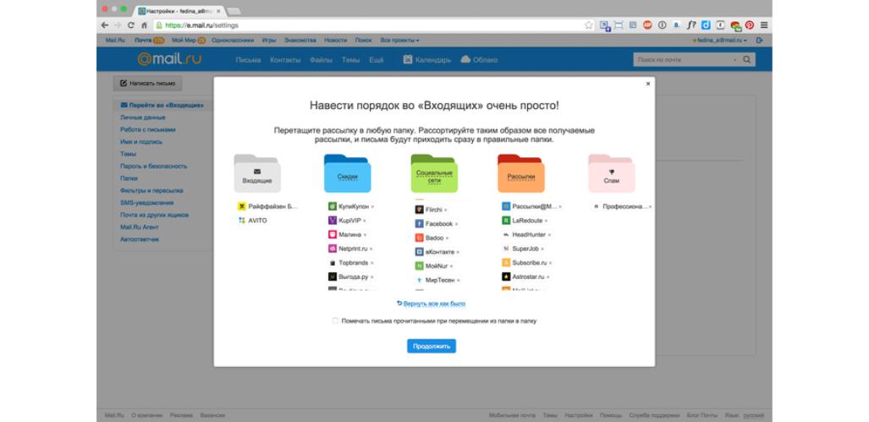Close the sorting dialog with the X
Image resolution: width=869 pixels, height=422 pixels.
coord(648,84)
